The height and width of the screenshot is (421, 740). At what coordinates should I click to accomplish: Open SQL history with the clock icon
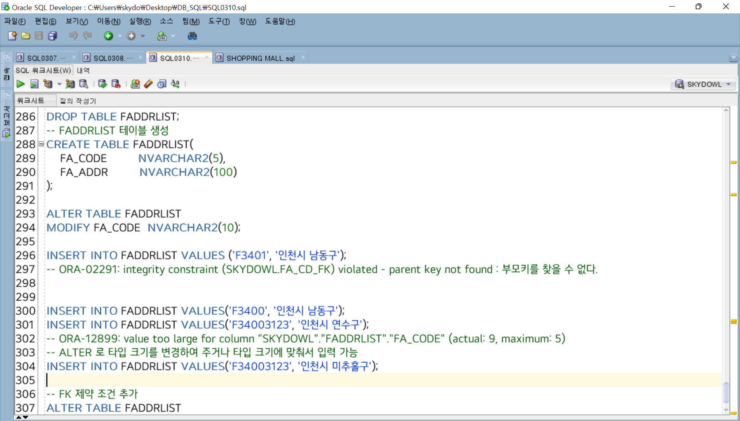click(x=162, y=84)
